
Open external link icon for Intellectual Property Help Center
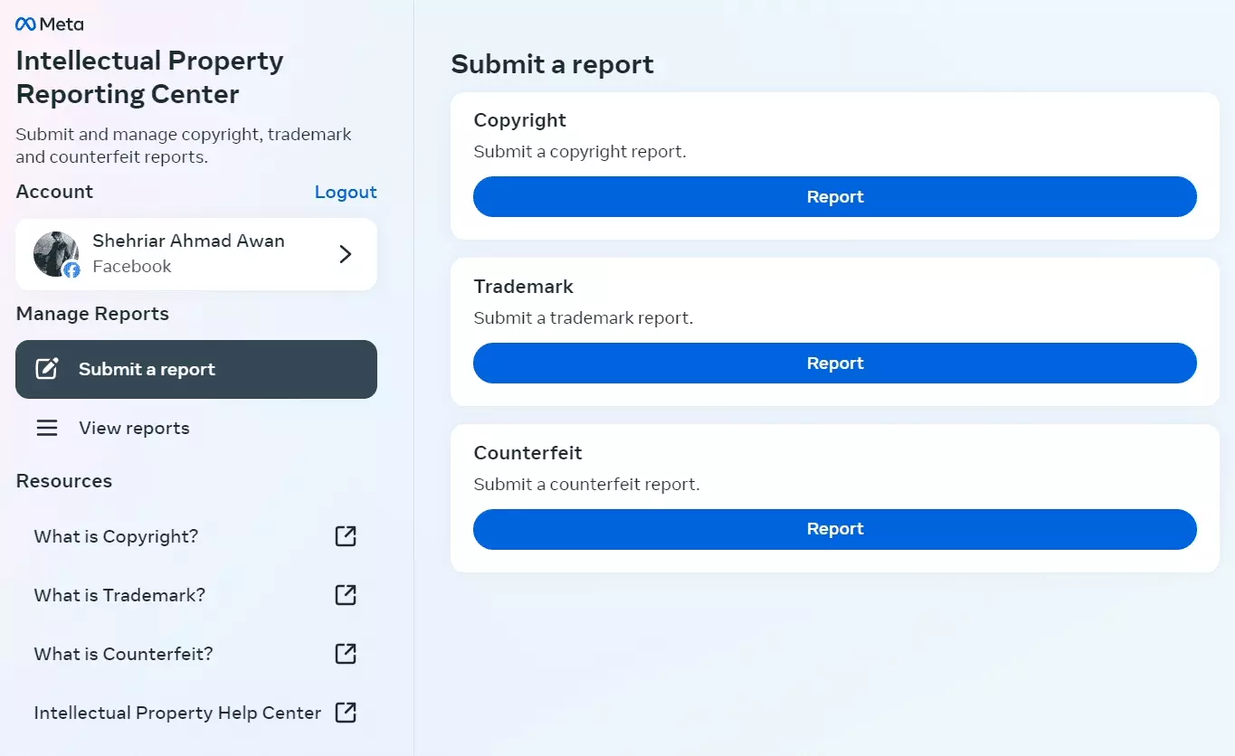pos(346,713)
